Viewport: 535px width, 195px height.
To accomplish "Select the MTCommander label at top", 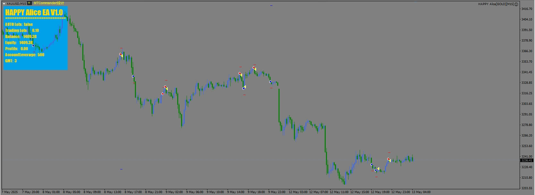I will click(49, 3).
